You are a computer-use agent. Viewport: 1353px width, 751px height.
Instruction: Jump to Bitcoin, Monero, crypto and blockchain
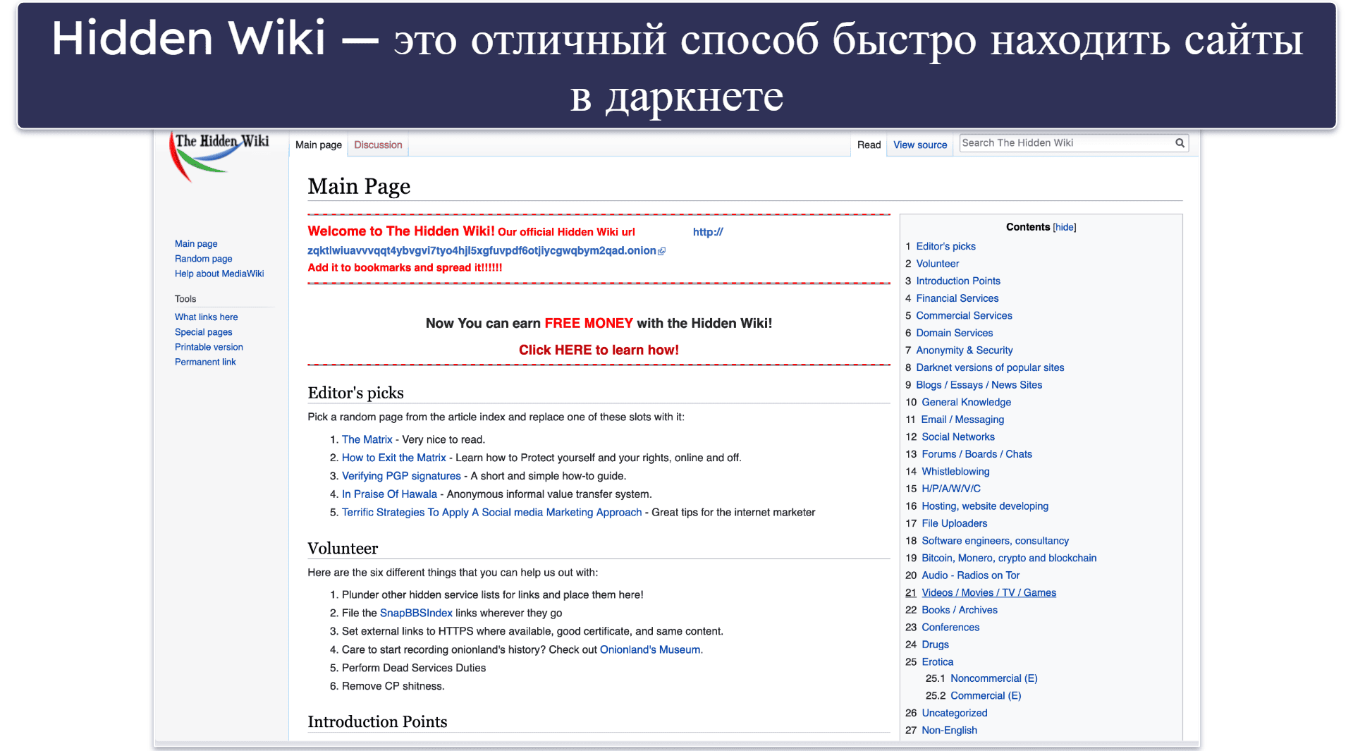point(1009,558)
